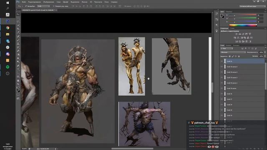
Task: Open the status bar info arrow
Action: tap(55, 149)
